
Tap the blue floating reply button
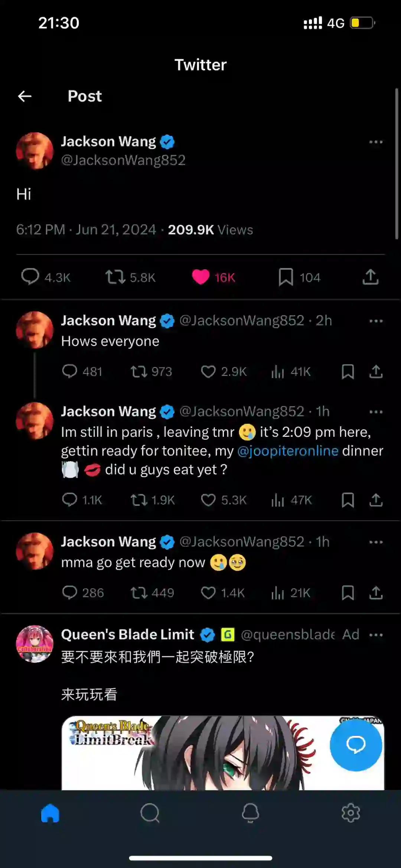coord(356,745)
